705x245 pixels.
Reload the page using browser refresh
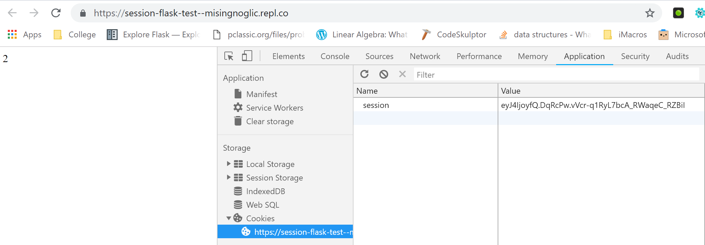point(56,13)
